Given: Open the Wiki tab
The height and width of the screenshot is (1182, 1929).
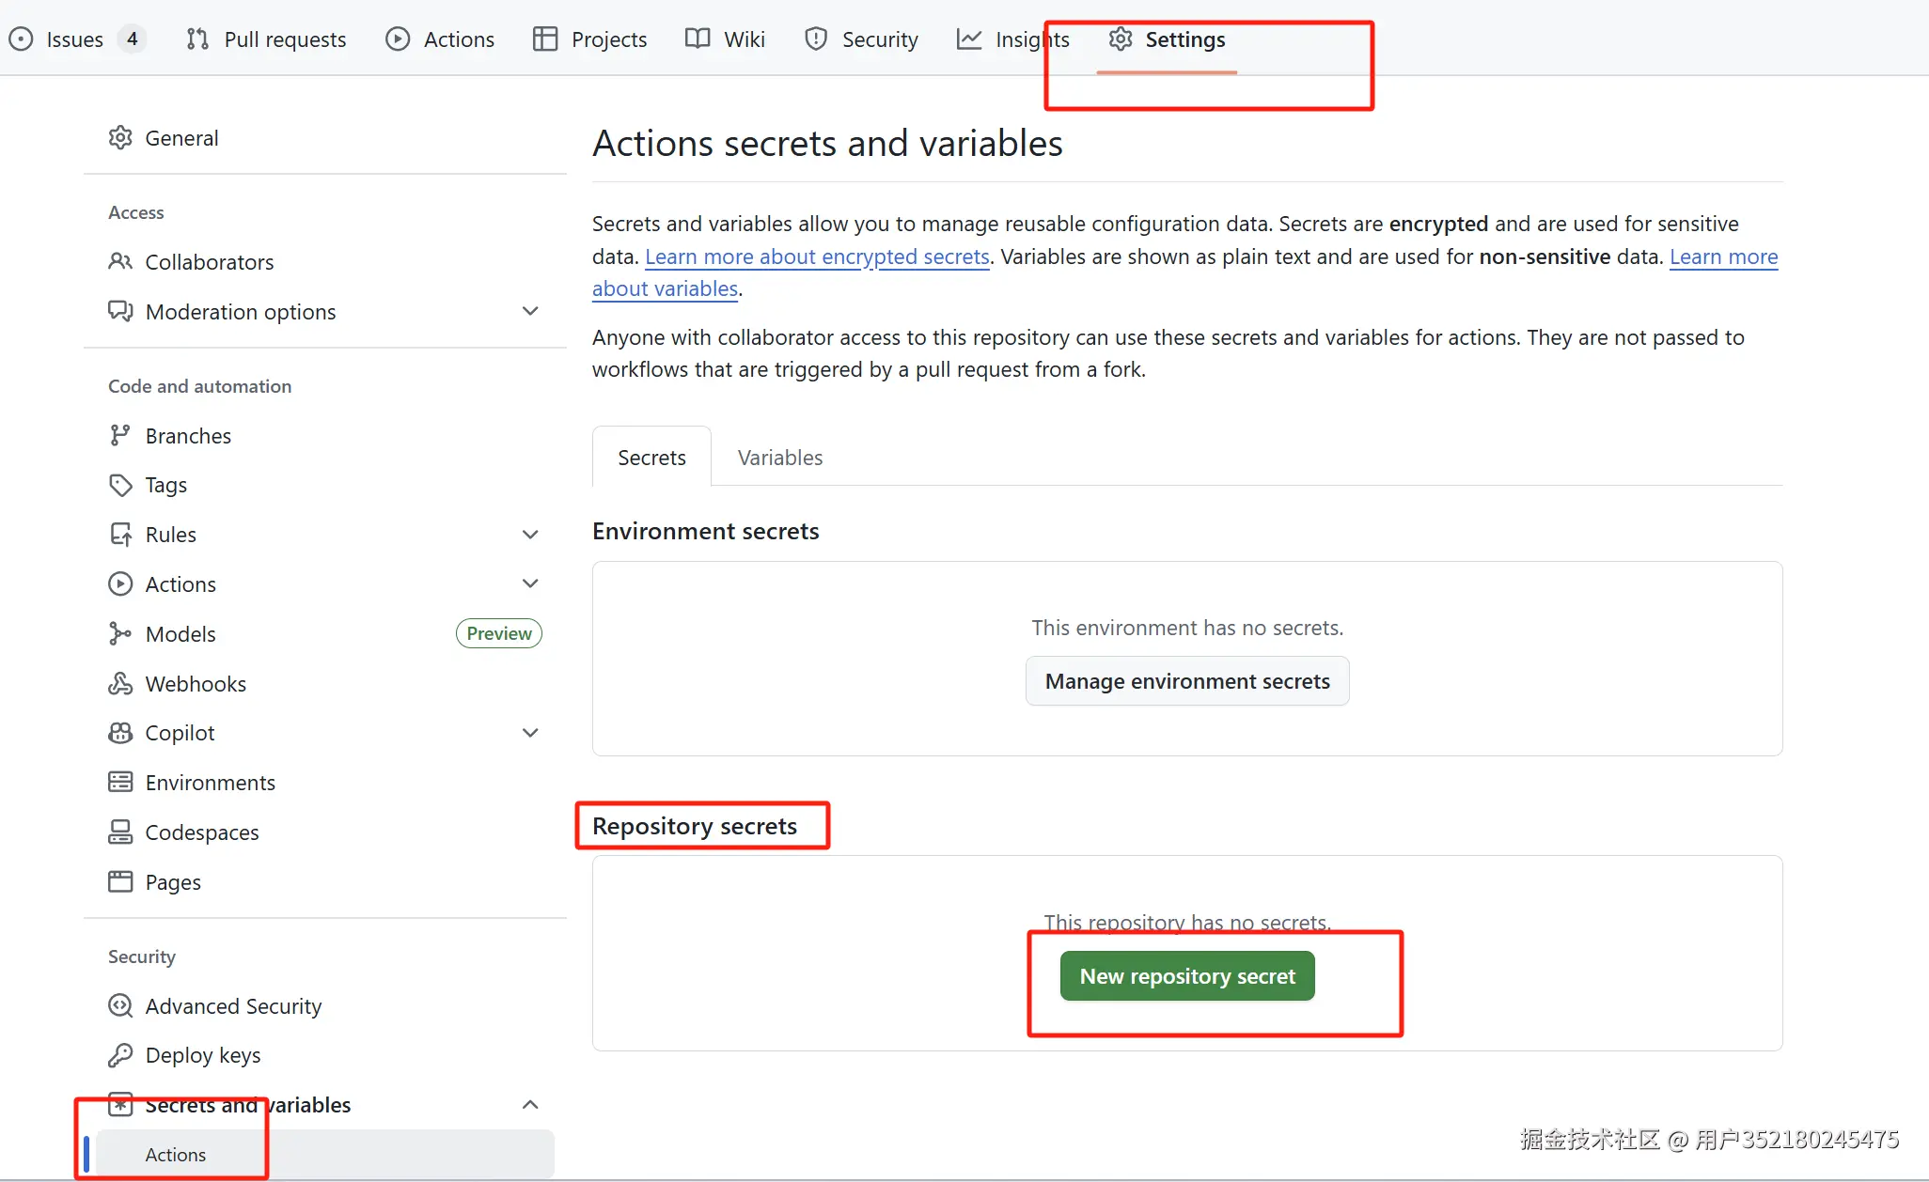Looking at the screenshot, I should click(x=725, y=39).
